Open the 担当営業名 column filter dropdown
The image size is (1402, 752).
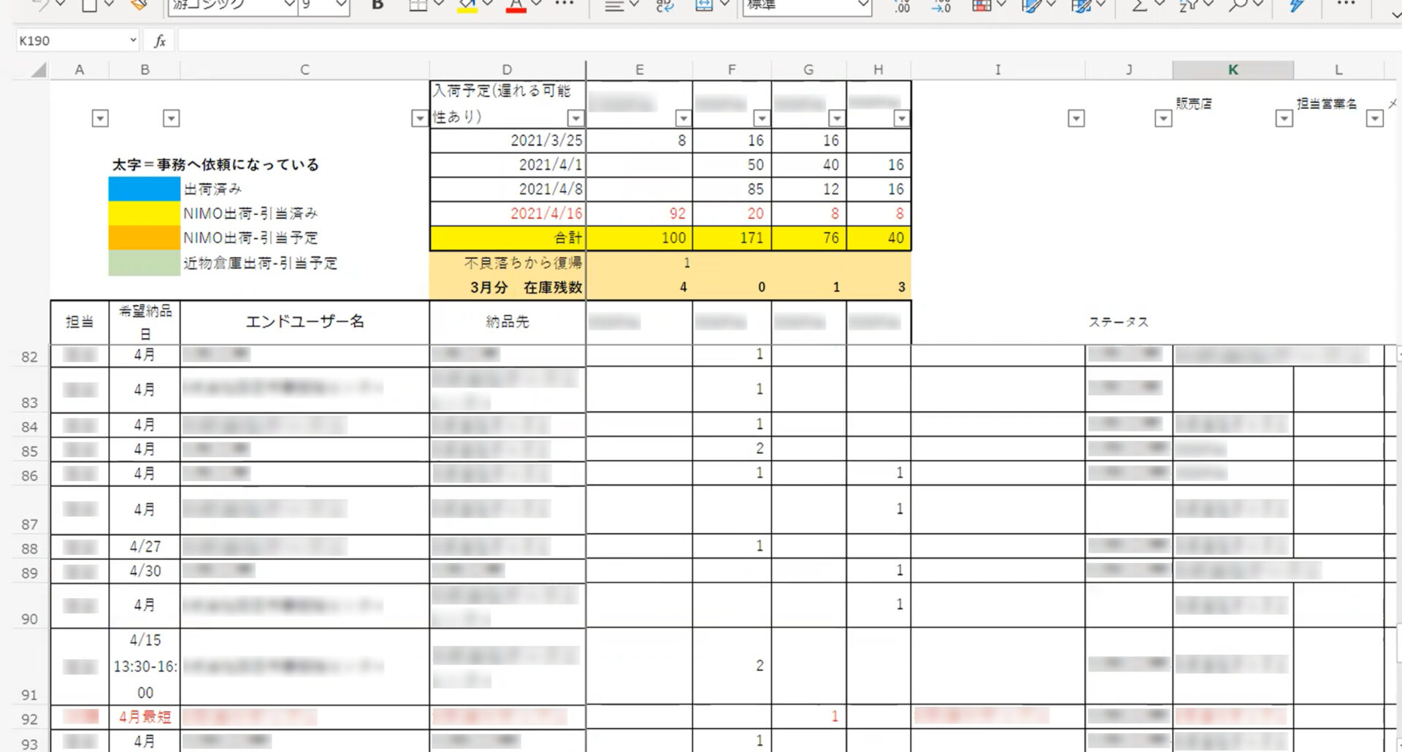pos(1374,118)
